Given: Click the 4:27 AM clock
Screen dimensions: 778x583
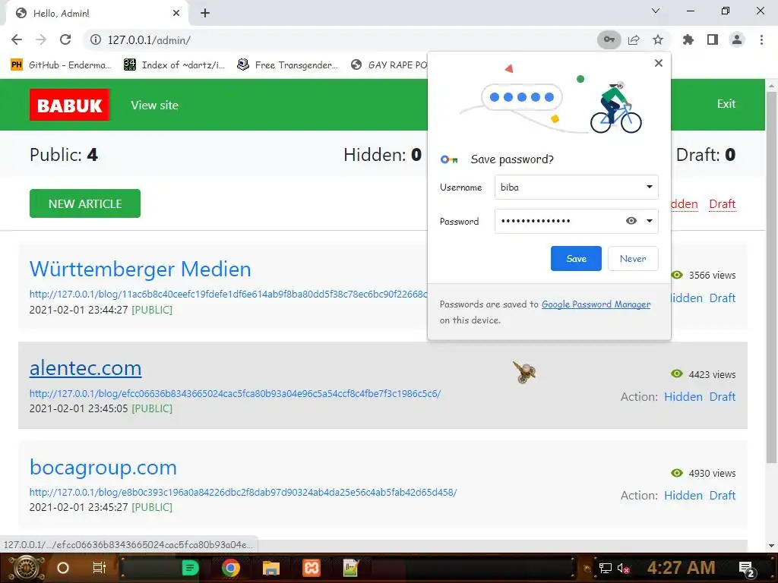Looking at the screenshot, I should coord(681,567).
